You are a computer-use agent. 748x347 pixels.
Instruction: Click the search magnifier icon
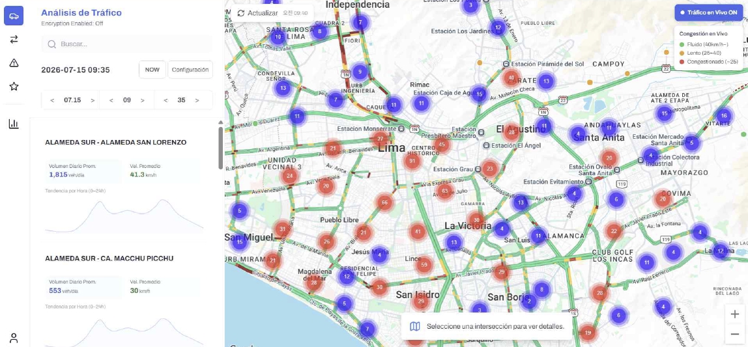point(51,44)
